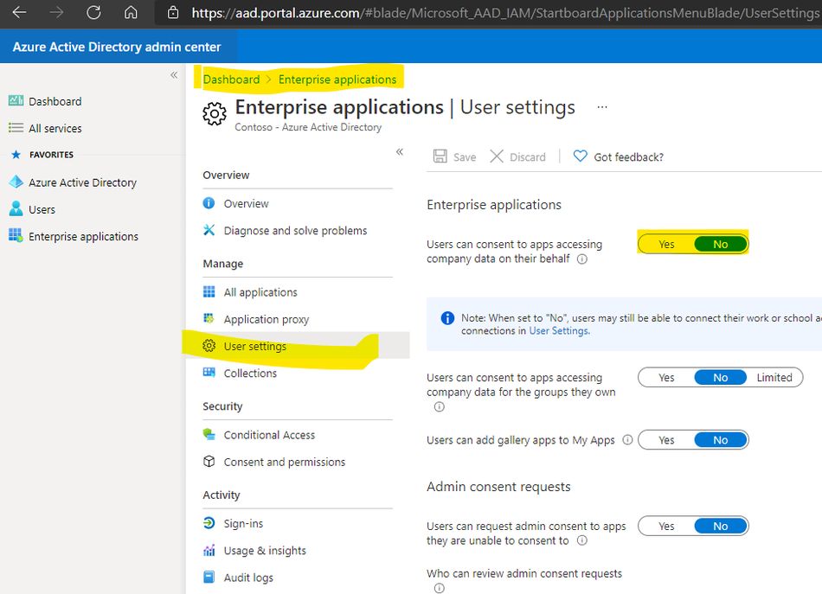The height and width of the screenshot is (594, 822).
Task: Click the Users person icon
Action: (x=16, y=208)
